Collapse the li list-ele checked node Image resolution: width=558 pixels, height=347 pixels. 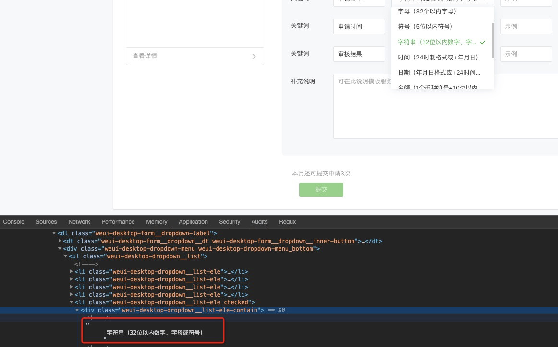tap(71, 302)
